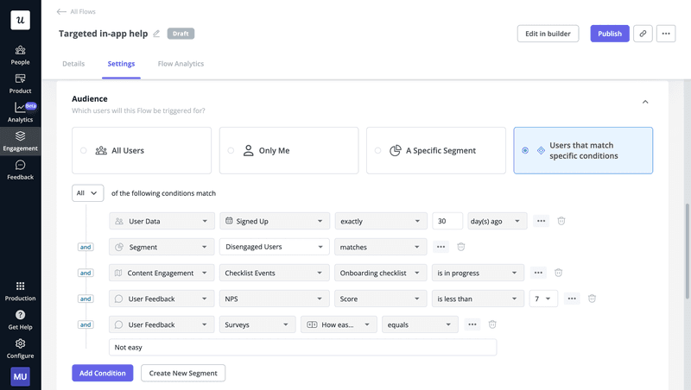The image size is (691, 390).
Task: Collapse the Audience section chevron
Action: [x=645, y=102]
